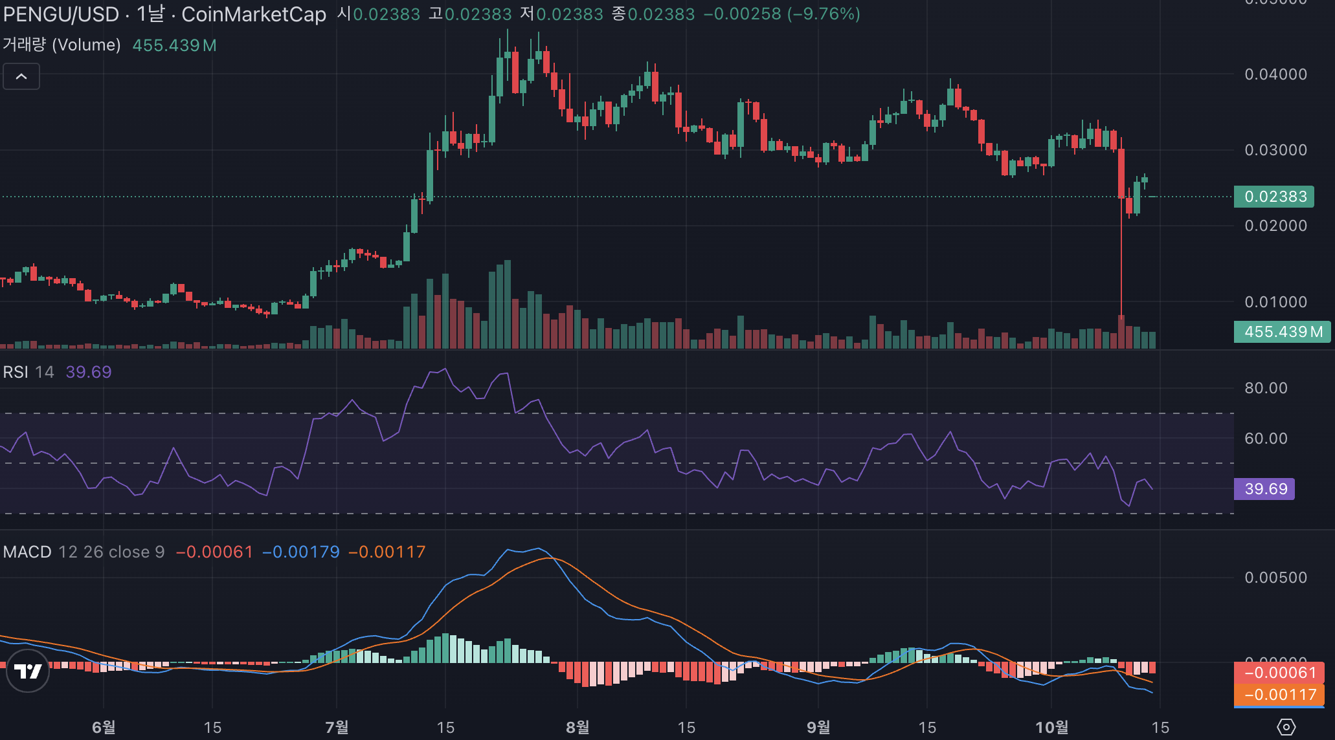Click the 0.00500 MACD axis label

tap(1276, 578)
